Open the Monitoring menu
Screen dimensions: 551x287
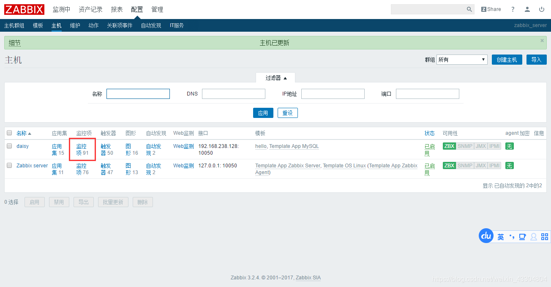61,9
